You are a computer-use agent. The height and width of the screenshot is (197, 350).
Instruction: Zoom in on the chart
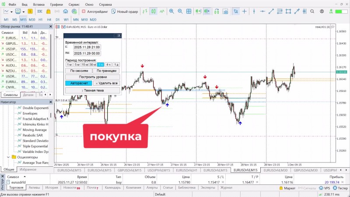tap(171, 11)
